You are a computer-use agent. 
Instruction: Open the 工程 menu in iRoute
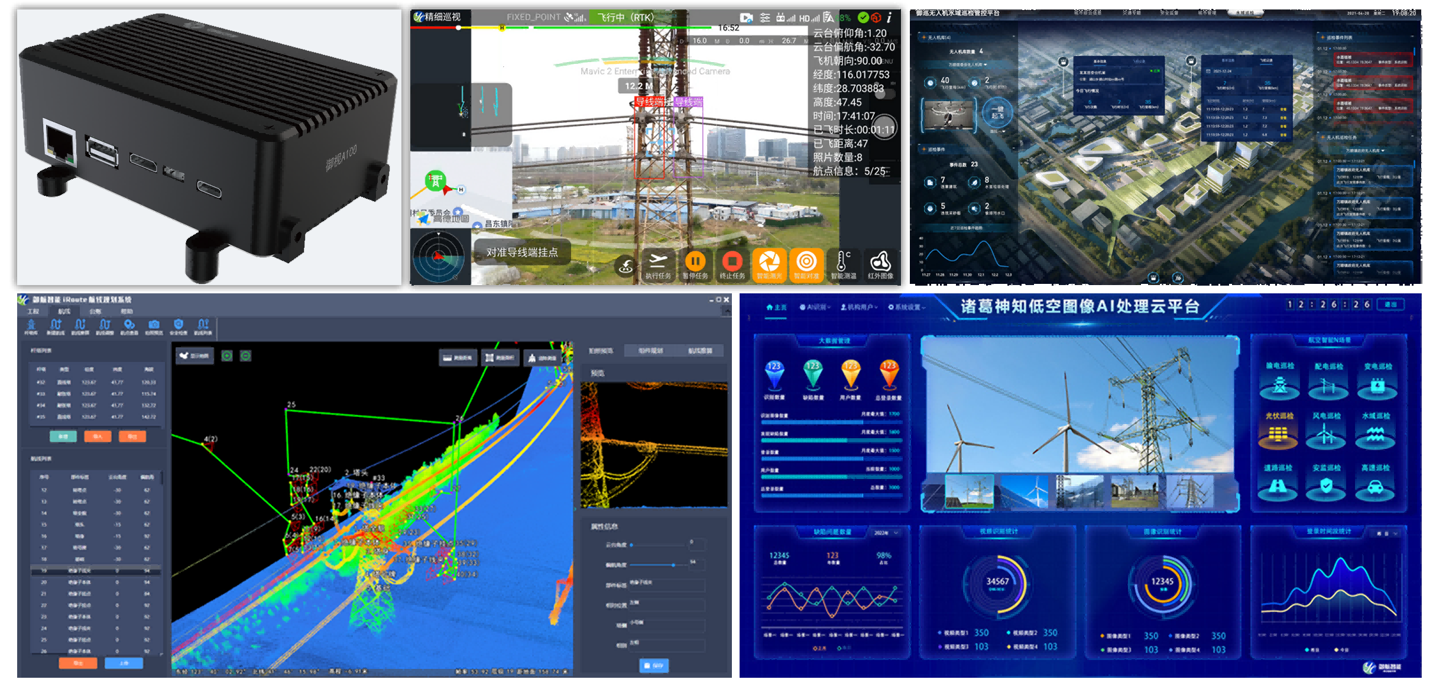point(34,311)
